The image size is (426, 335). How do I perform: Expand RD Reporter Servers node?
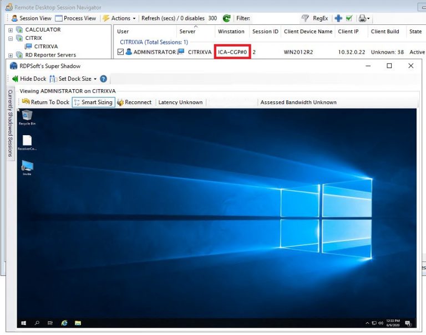pyautogui.click(x=11, y=55)
